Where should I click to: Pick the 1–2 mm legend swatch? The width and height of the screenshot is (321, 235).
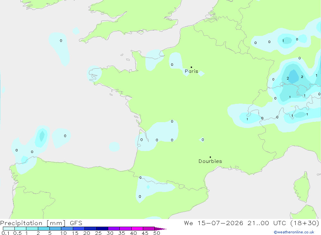tap(32, 229)
